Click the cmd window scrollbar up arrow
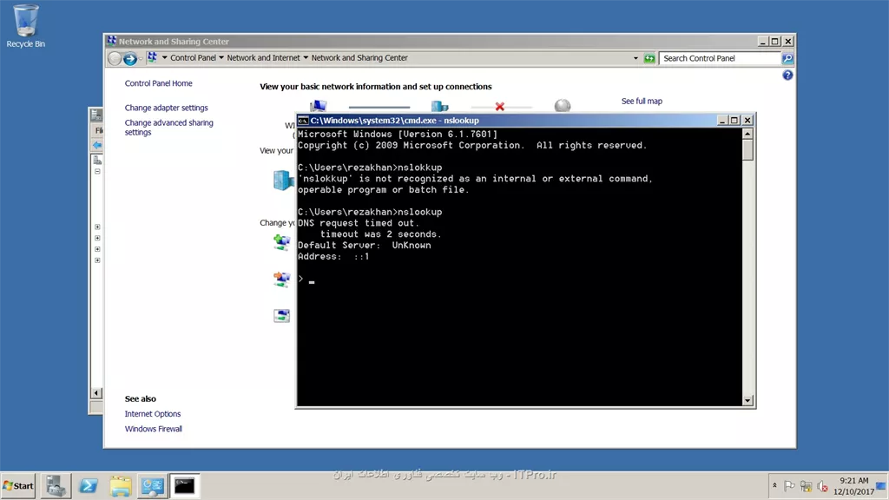 747,134
